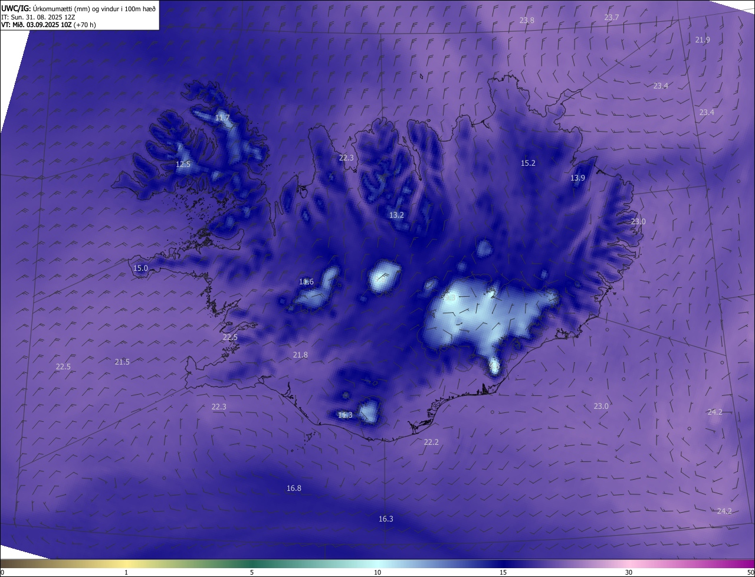Screen dimensions: 755x577
Task: Pick the 15.2 value label
Action: coord(528,163)
